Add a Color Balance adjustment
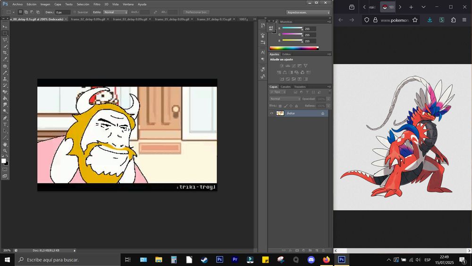The height and width of the screenshot is (266, 472). 285,72
